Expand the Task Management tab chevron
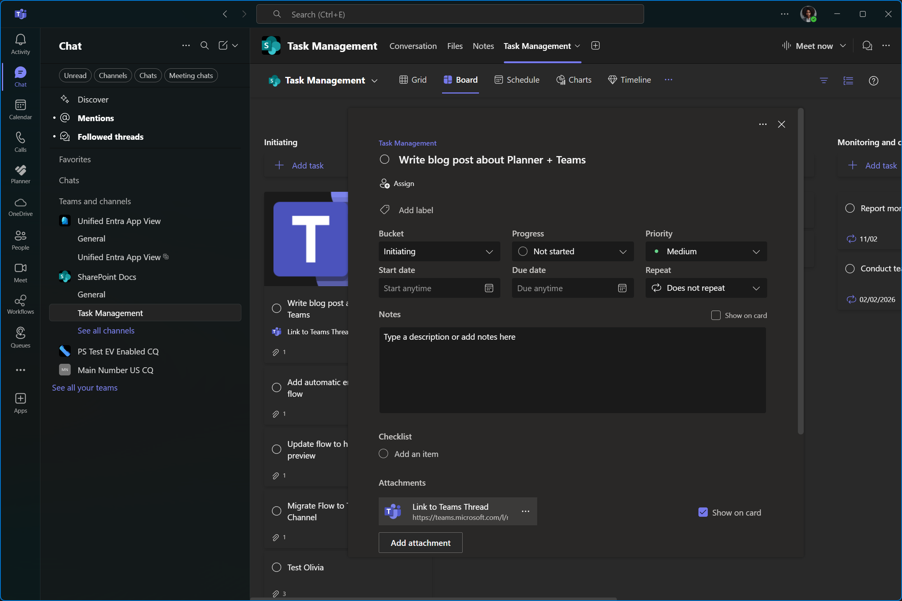902x601 pixels. pos(578,46)
